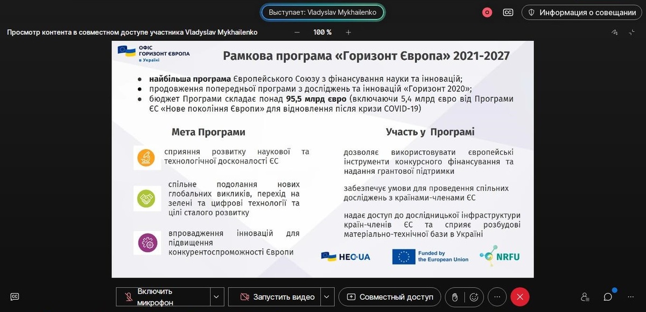Open more options ellipsis beside leave button
Viewport: 646px width, 312px height.
coord(496,297)
